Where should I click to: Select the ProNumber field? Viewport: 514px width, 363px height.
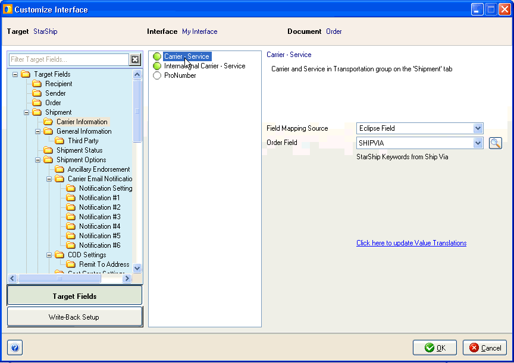click(x=180, y=75)
